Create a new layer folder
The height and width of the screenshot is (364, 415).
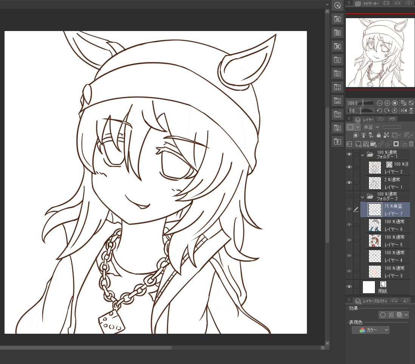373,144
